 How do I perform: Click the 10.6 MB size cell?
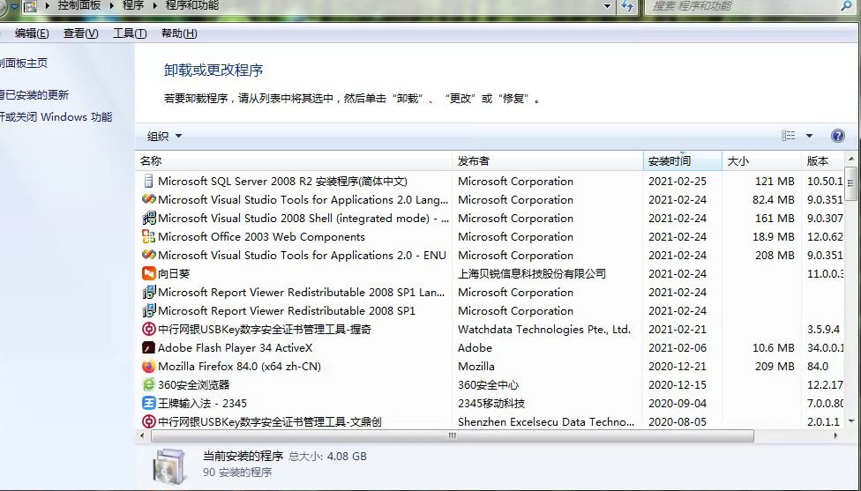[773, 348]
